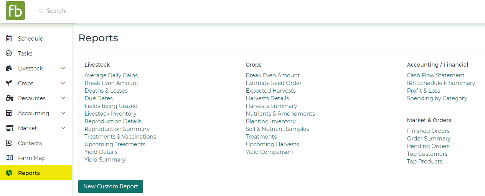Click the Accounting calculator icon
The height and width of the screenshot is (196, 485).
tap(9, 113)
